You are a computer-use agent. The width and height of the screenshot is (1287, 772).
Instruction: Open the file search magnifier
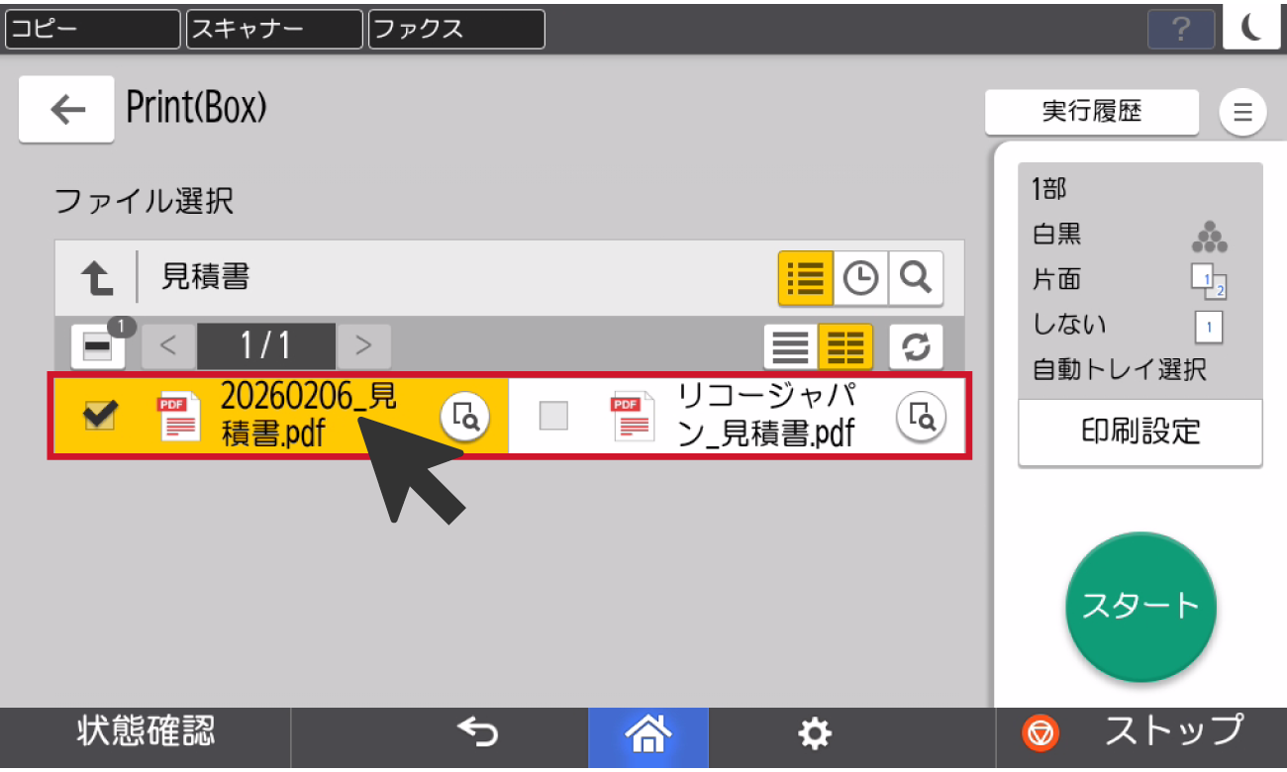[x=915, y=279]
